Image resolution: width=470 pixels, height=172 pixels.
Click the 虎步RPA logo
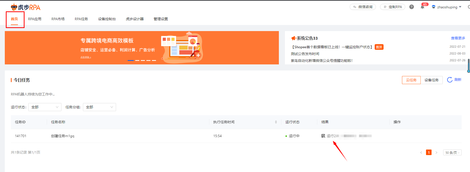(x=26, y=7)
